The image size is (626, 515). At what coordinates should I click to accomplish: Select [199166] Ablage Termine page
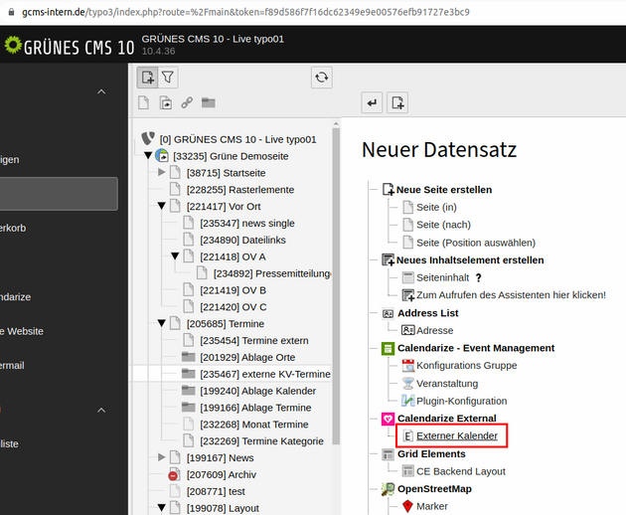(255, 407)
